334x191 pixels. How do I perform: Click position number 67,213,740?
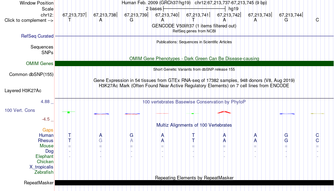pos(167,15)
